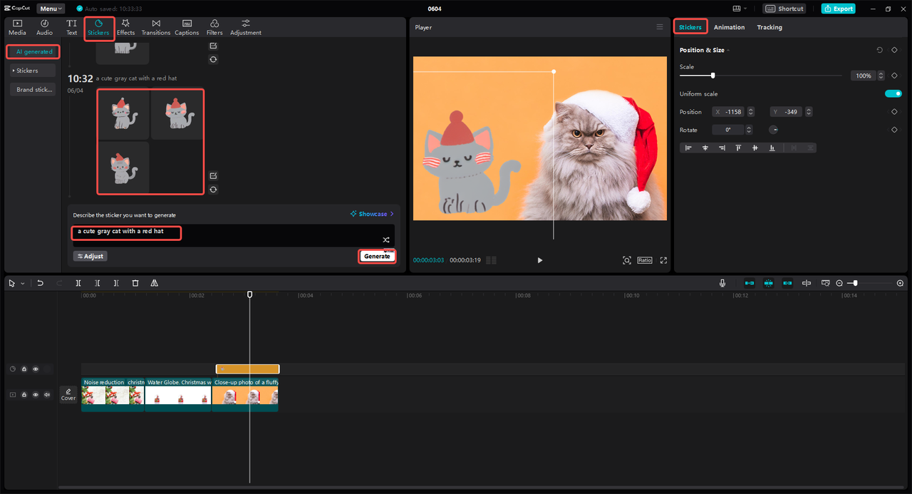Click the Adjust button
912x494 pixels.
click(x=90, y=256)
